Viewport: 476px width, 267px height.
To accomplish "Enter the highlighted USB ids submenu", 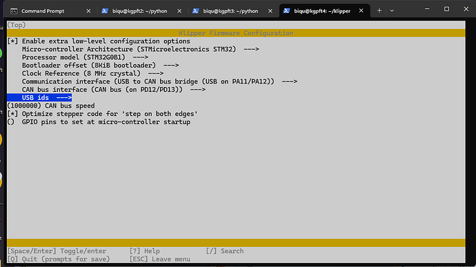I will pyautogui.click(x=39, y=97).
